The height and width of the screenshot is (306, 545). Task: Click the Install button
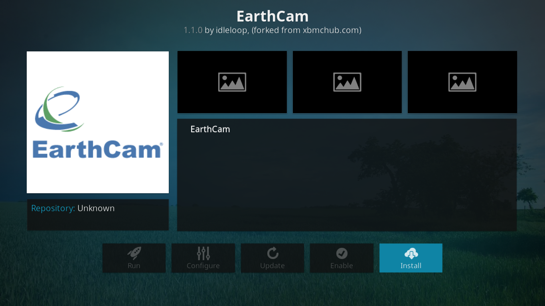point(411,258)
